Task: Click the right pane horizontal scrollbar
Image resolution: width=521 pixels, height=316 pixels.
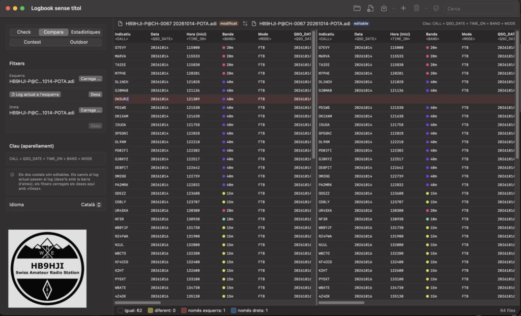Action: tap(341, 303)
